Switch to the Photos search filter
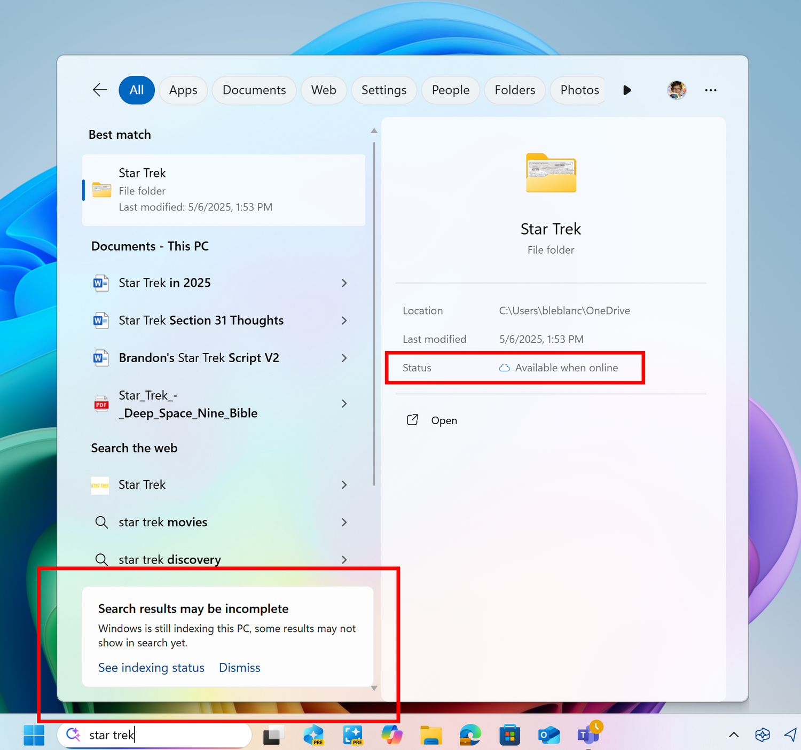The height and width of the screenshot is (750, 801). point(578,90)
